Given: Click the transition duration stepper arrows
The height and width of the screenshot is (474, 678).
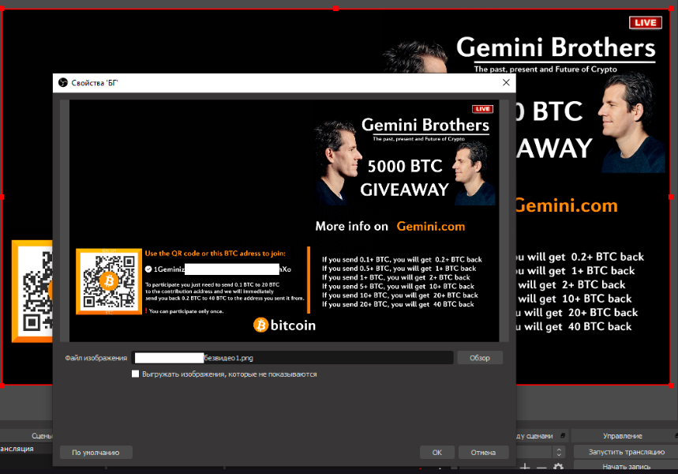Looking at the screenshot, I should 559,453.
